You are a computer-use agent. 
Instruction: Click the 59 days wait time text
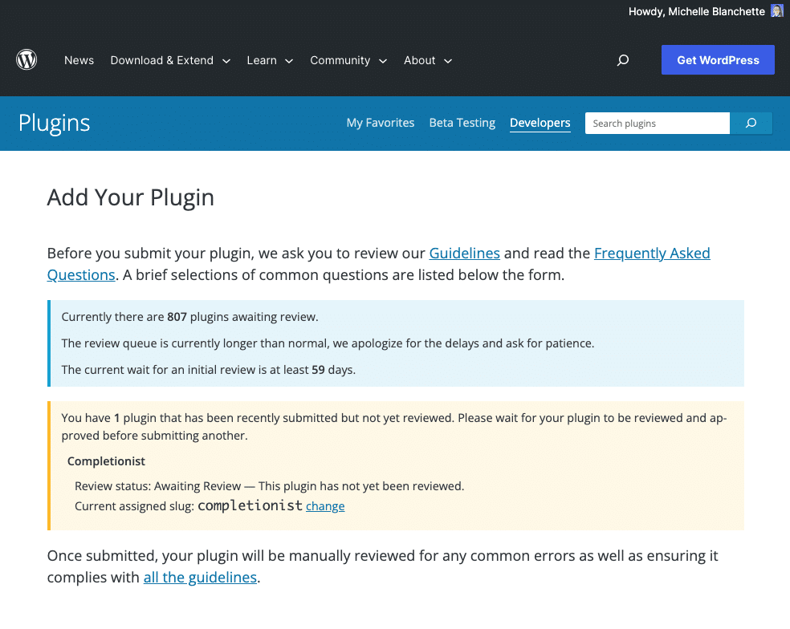(x=209, y=370)
